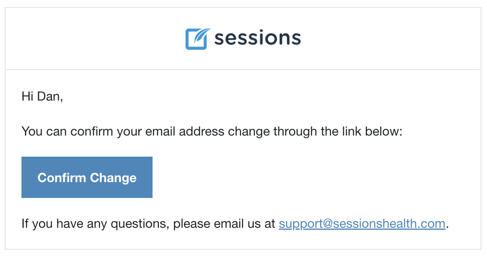Click the blue square frame of the logo
The image size is (487, 256).
(x=196, y=39)
